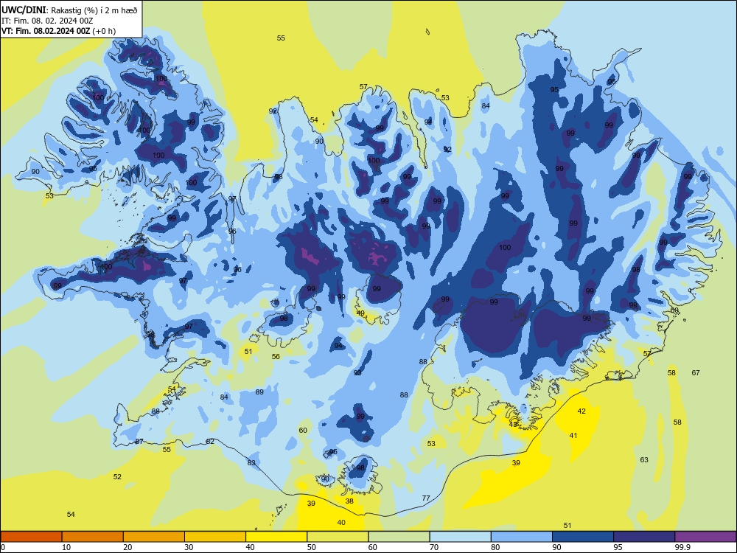Click the dark orange 0–10 legend swatch
Viewport: 737px width, 553px height.
[31, 537]
